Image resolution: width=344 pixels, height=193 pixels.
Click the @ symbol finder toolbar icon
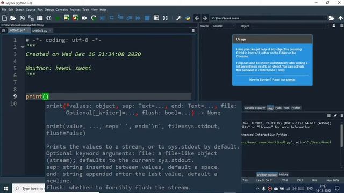point(49,18)
